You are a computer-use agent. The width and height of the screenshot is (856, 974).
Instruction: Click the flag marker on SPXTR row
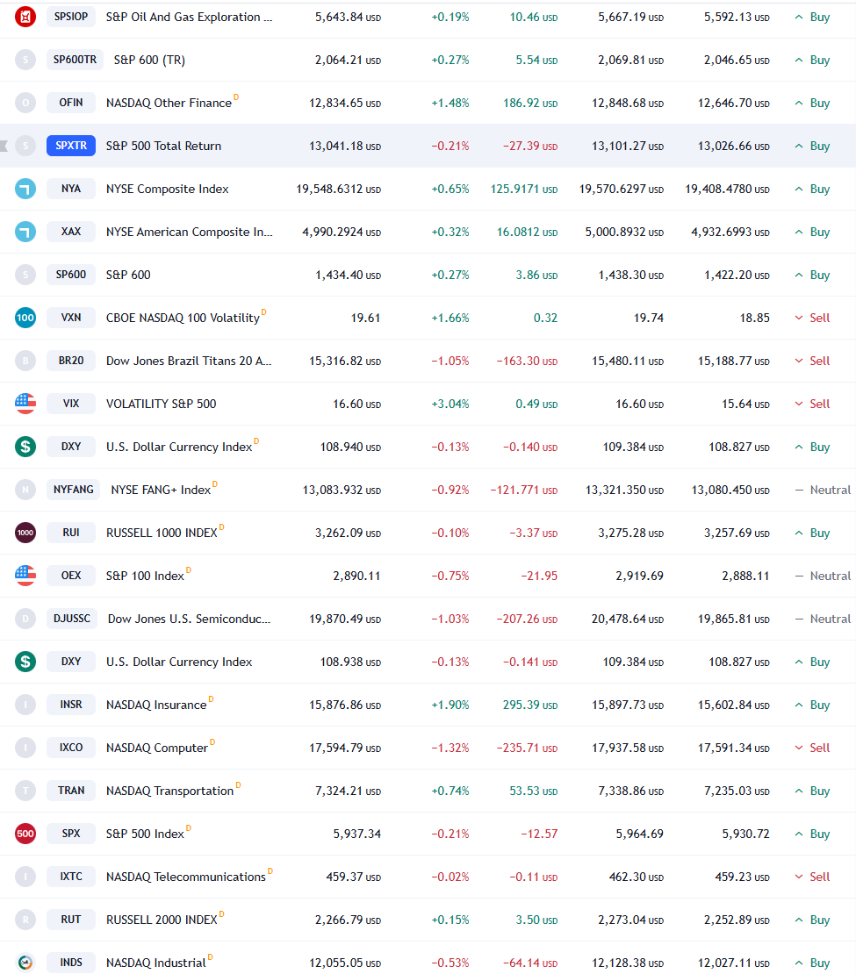click(x=4, y=146)
